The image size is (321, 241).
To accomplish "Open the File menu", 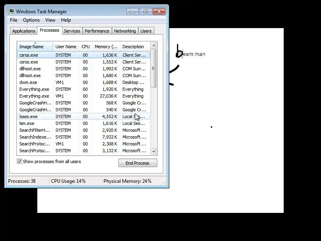I will 14,20.
